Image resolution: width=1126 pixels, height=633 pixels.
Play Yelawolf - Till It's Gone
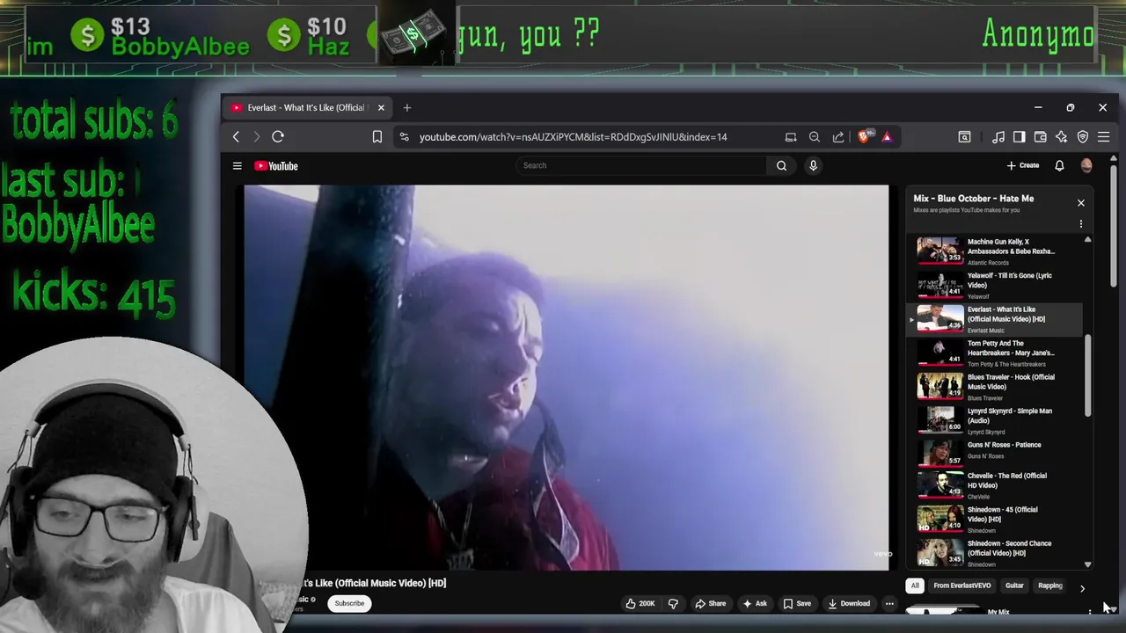click(x=995, y=285)
